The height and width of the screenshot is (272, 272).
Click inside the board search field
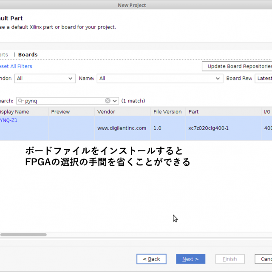pos(64,101)
